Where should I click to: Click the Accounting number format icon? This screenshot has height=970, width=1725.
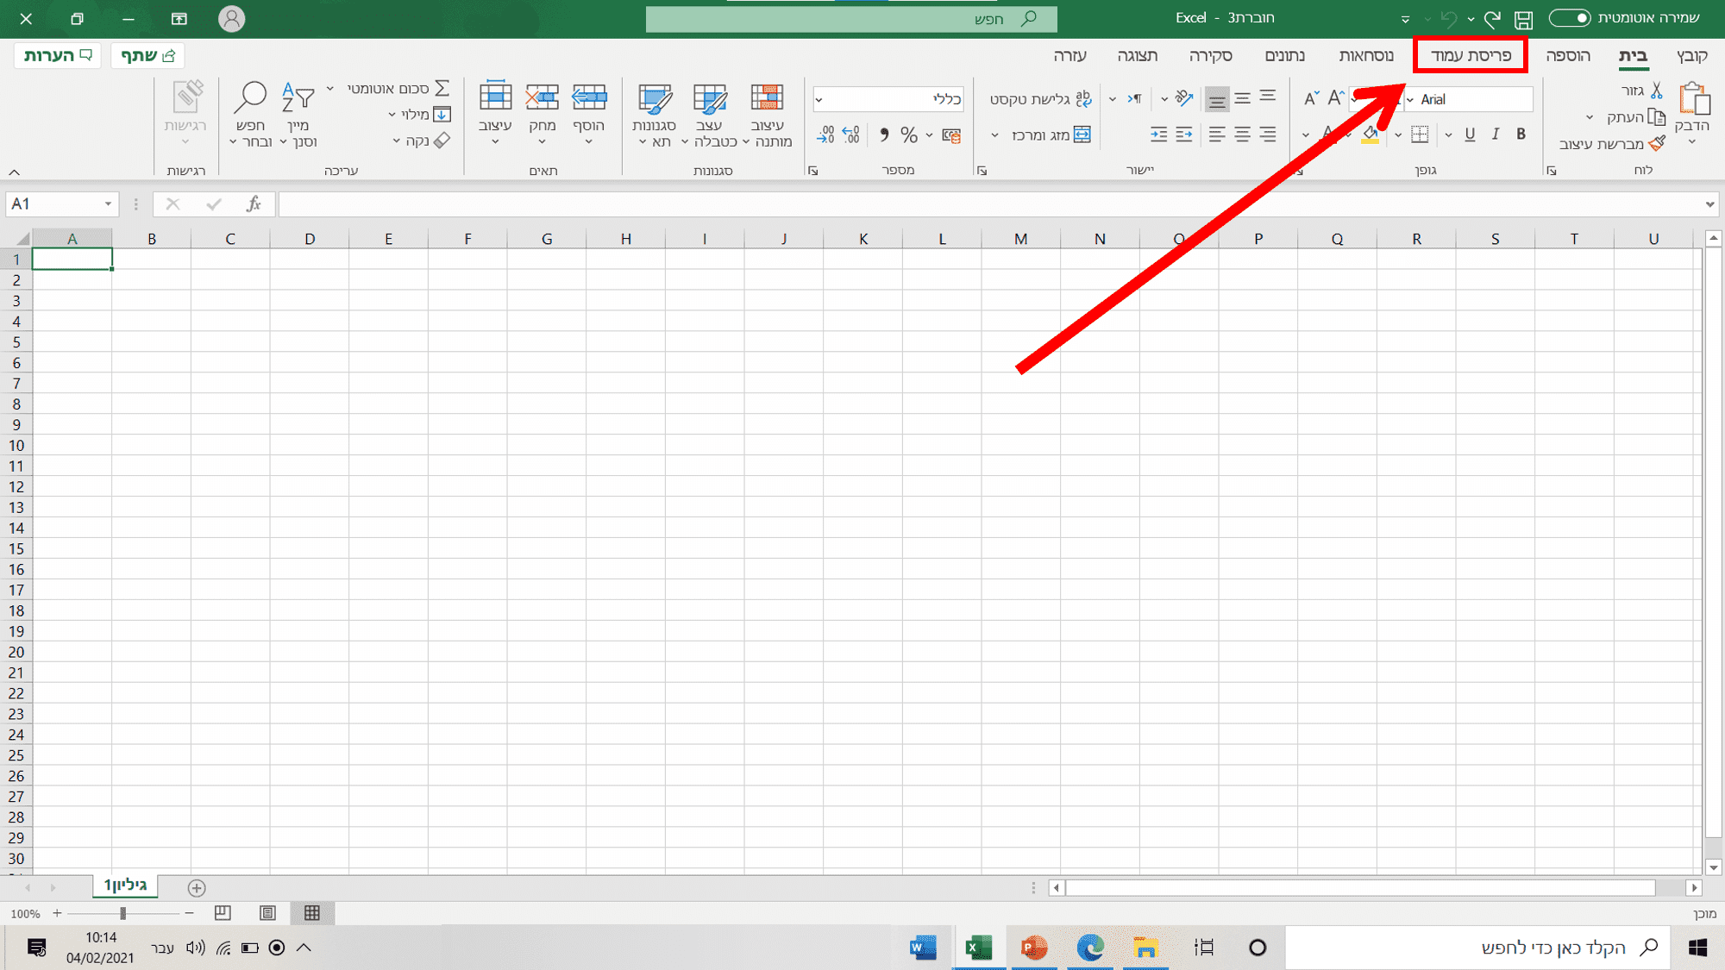click(951, 135)
